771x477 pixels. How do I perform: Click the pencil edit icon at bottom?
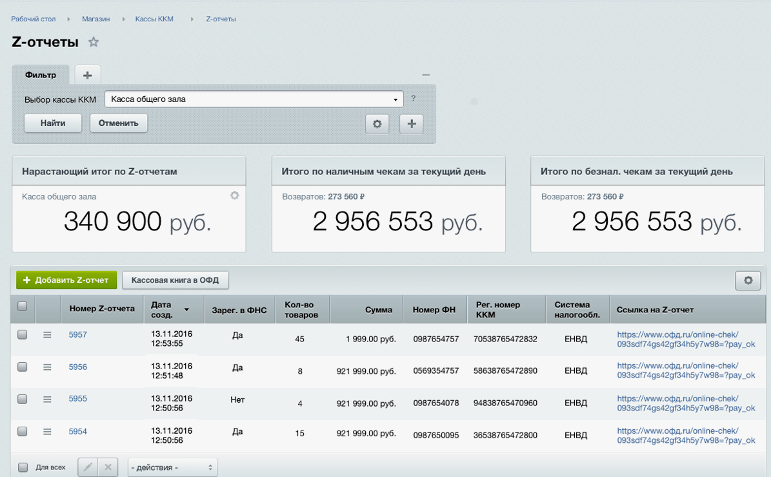coord(88,467)
